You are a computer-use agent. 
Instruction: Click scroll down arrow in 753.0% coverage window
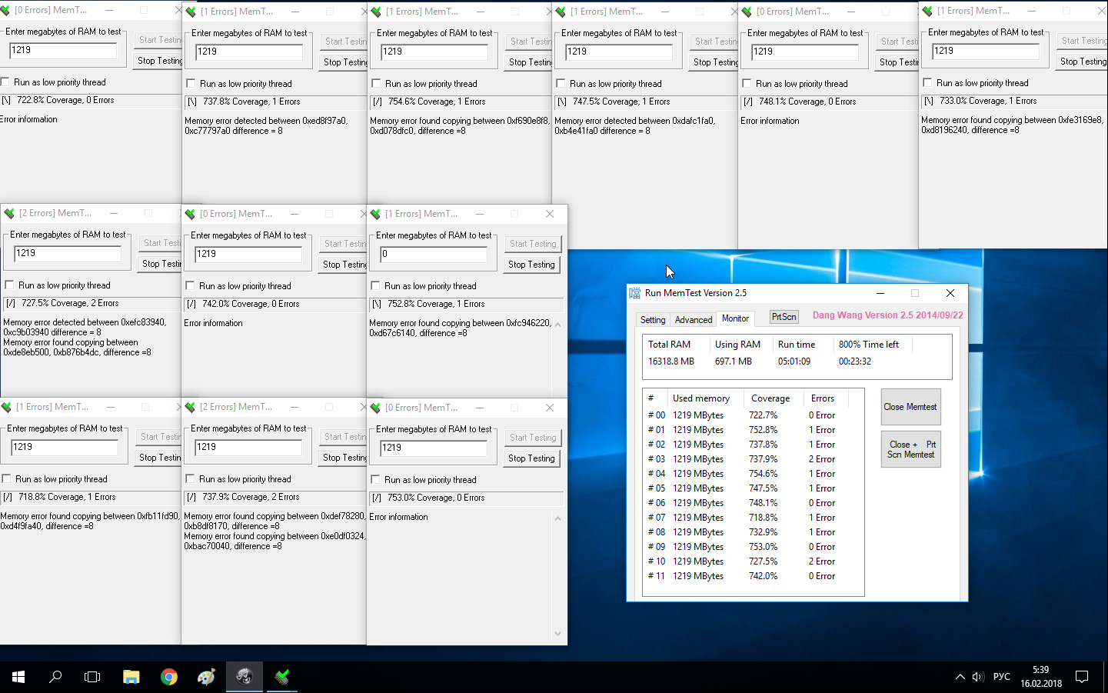(x=558, y=634)
